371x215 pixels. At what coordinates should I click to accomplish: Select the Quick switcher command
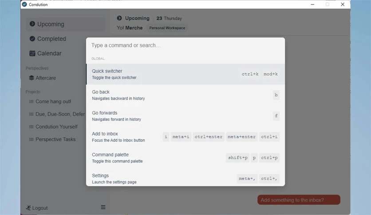pos(185,74)
